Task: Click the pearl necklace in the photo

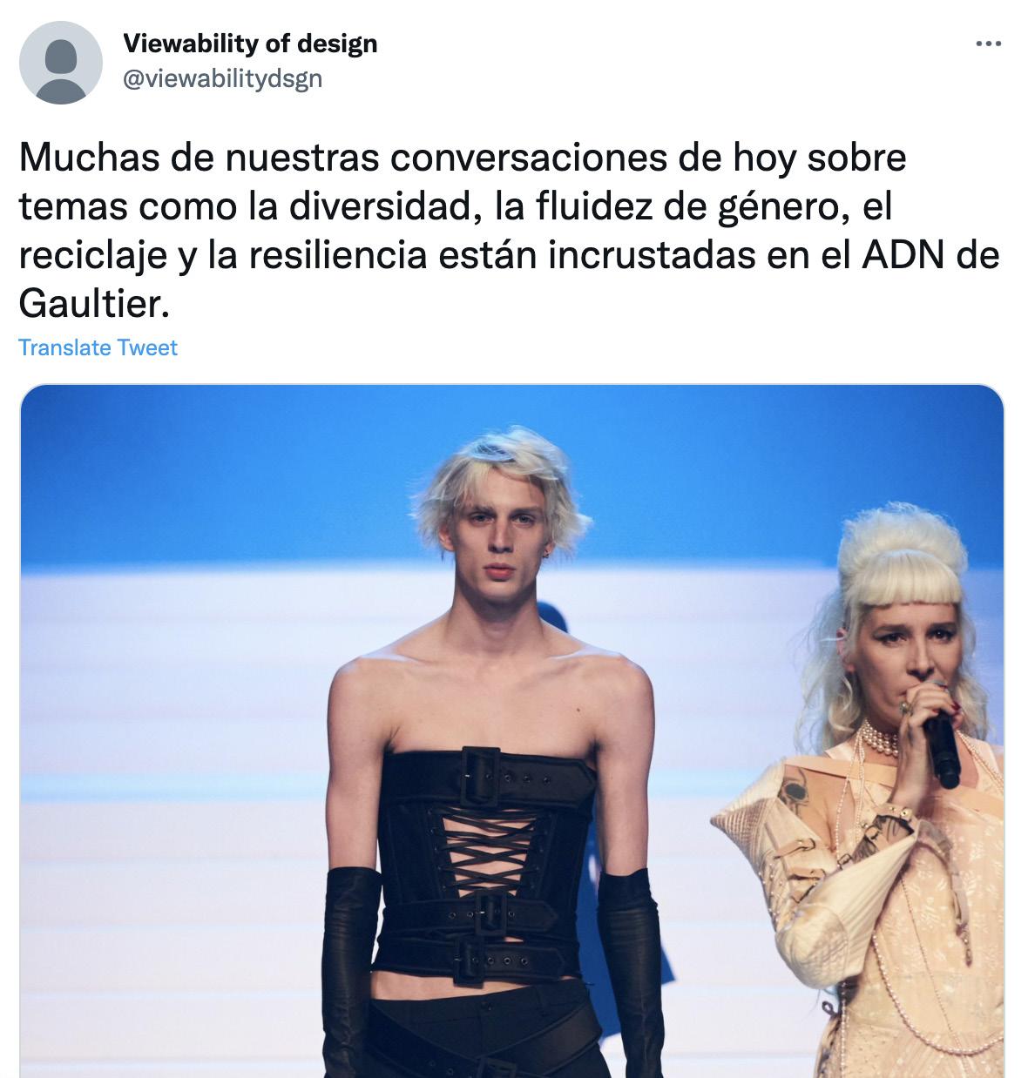Action: tap(880, 740)
